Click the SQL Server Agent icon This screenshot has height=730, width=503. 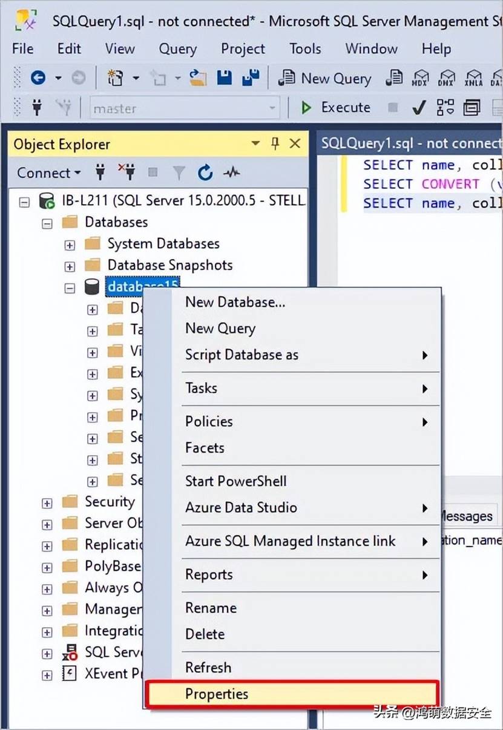tap(70, 652)
